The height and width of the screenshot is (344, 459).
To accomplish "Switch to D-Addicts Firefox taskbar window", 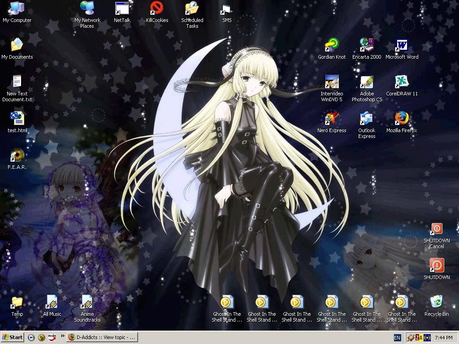I will [102, 337].
